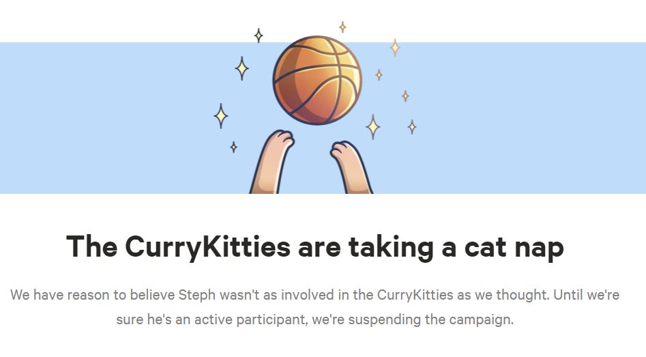Click large yellow sparkle at basketball's upper right
The width and height of the screenshot is (646, 357).
(x=395, y=47)
